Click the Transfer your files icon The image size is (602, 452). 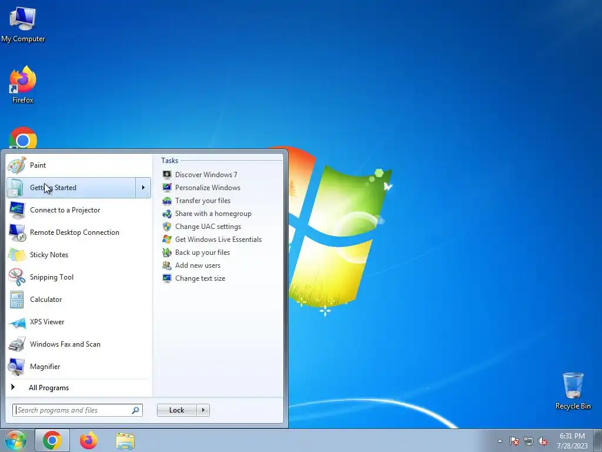click(167, 201)
